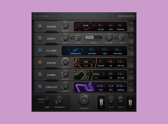This screenshot has width=168, height=124.
Task: Select next noise type after White
Action: [x=93, y=25]
